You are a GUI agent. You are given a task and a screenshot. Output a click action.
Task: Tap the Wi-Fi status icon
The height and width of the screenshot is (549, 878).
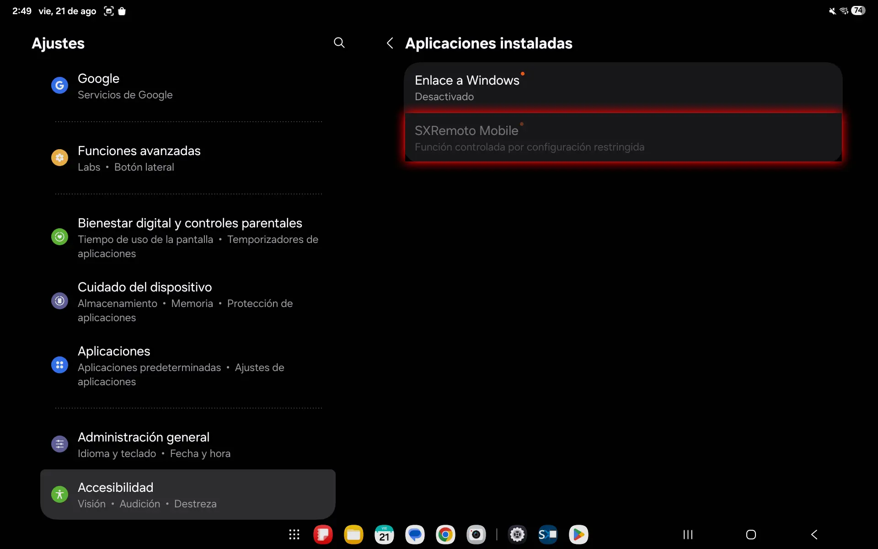[844, 11]
